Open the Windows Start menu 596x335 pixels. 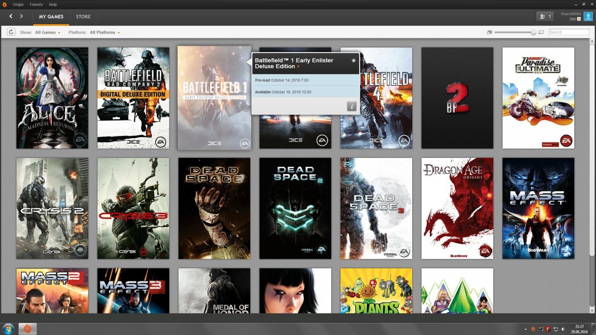tap(8, 329)
